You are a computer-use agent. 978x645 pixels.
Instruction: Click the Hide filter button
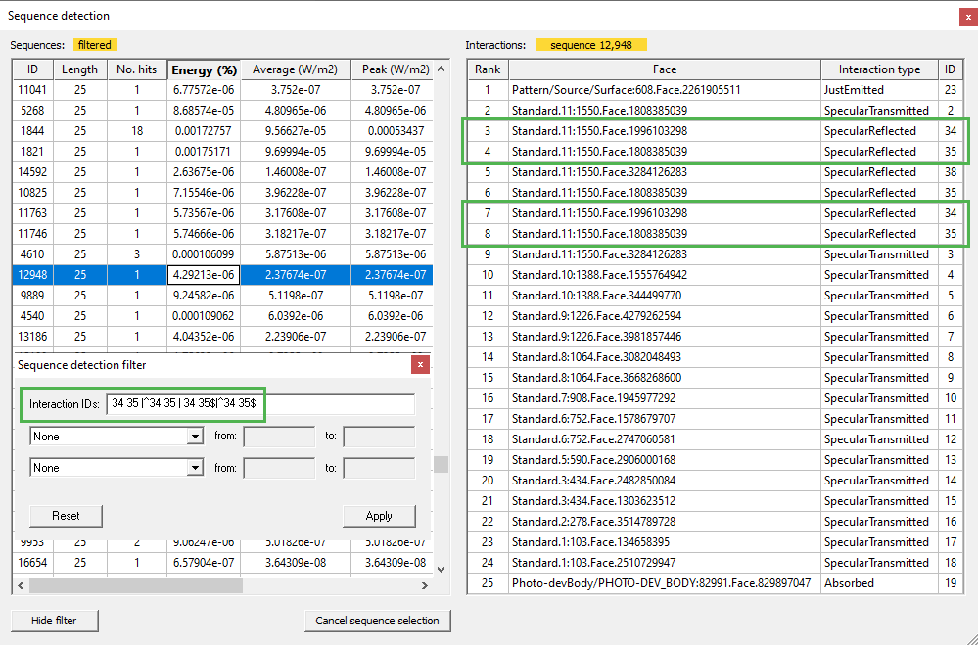[55, 621]
